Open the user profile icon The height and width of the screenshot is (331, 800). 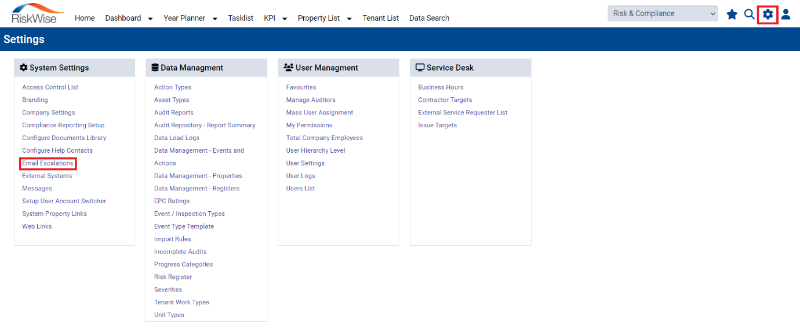click(x=786, y=14)
